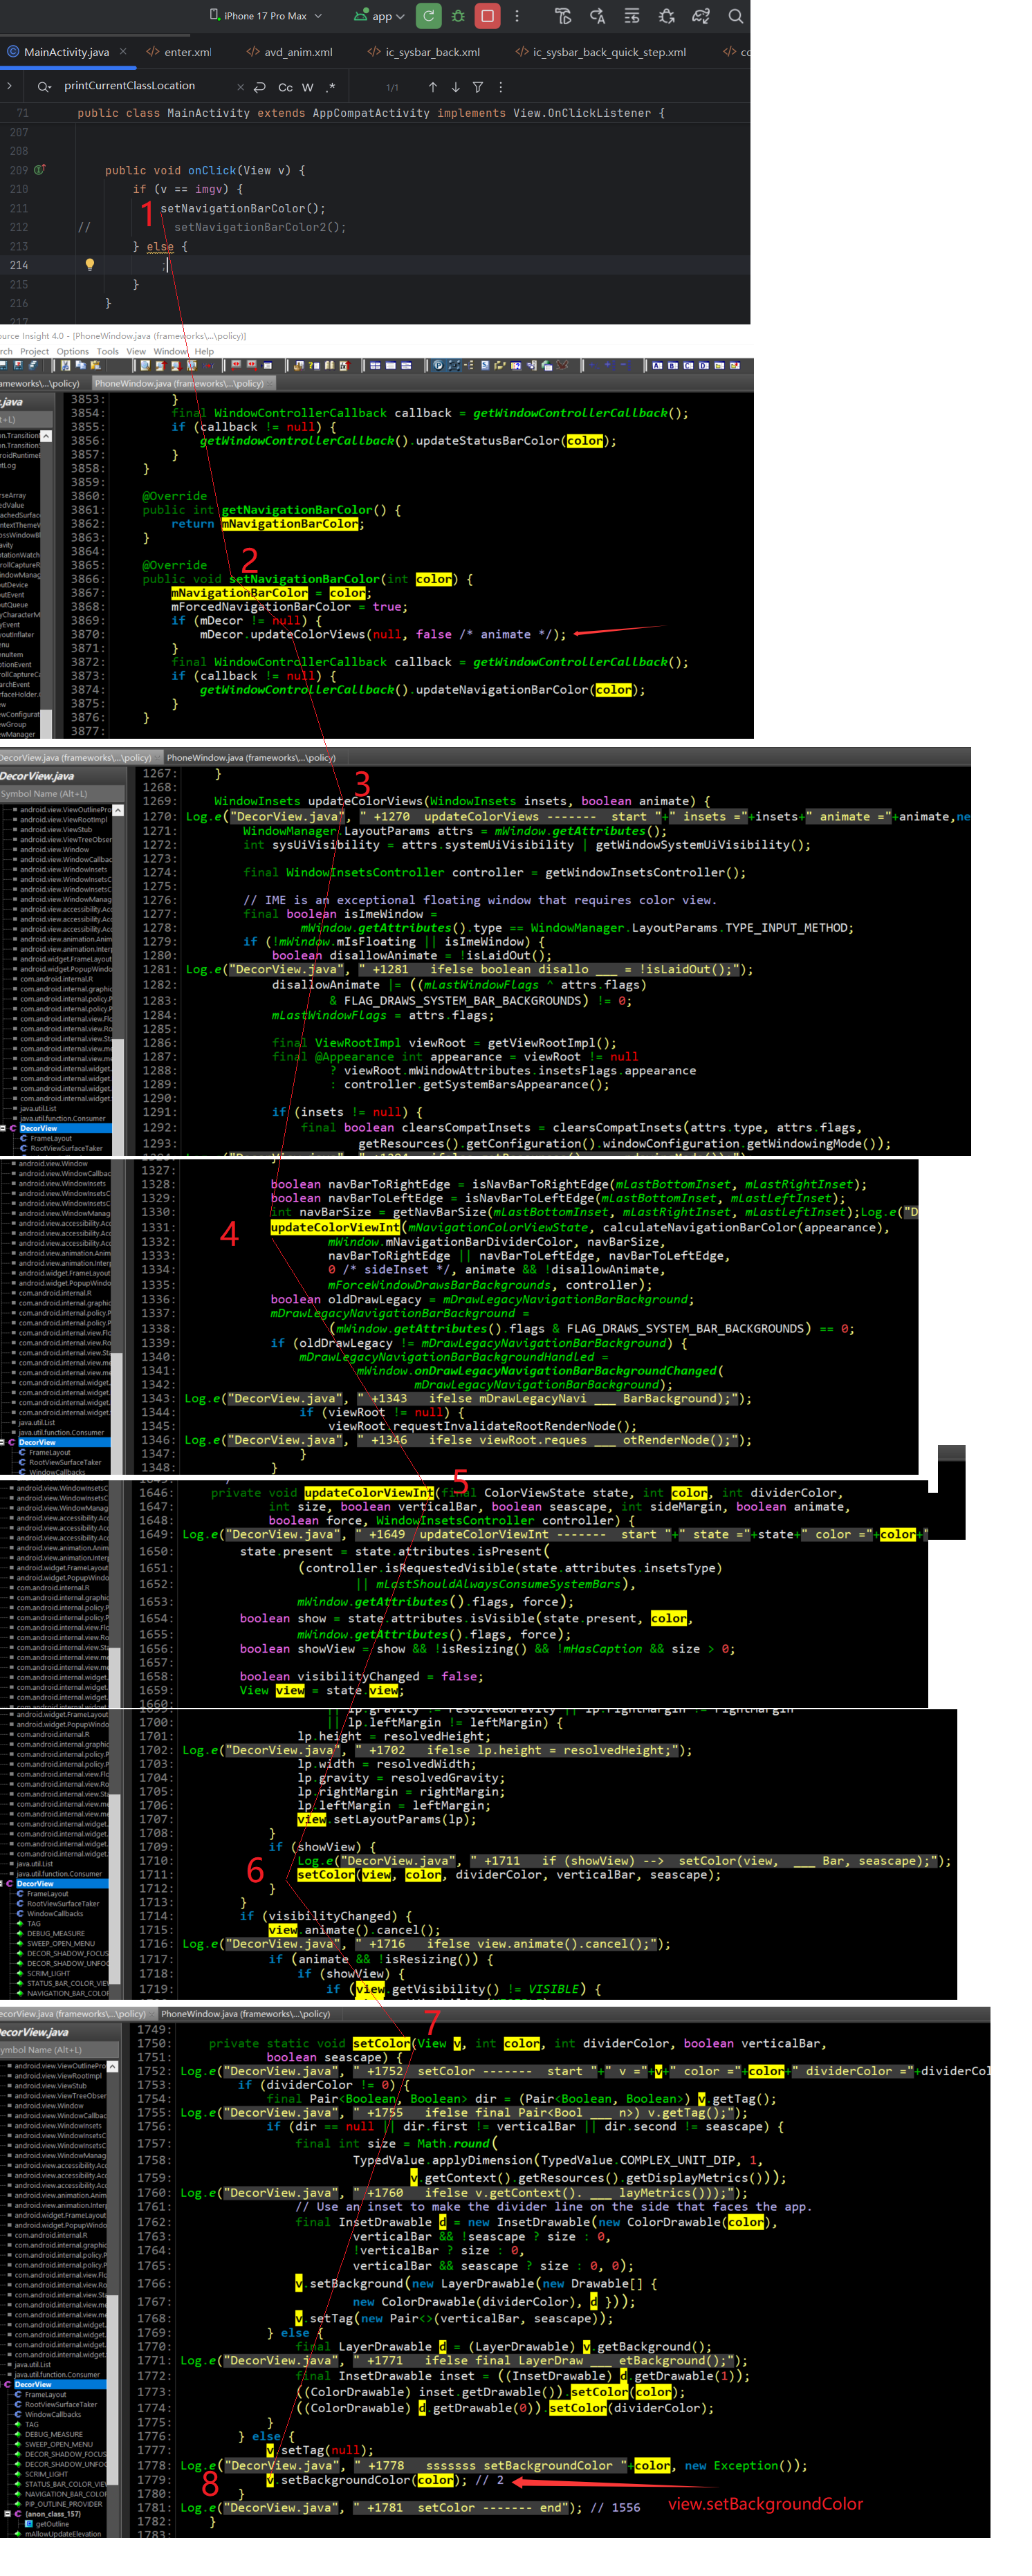1032x2576 pixels.
Task: Expand the find bar replace chevron
Action: [10, 86]
